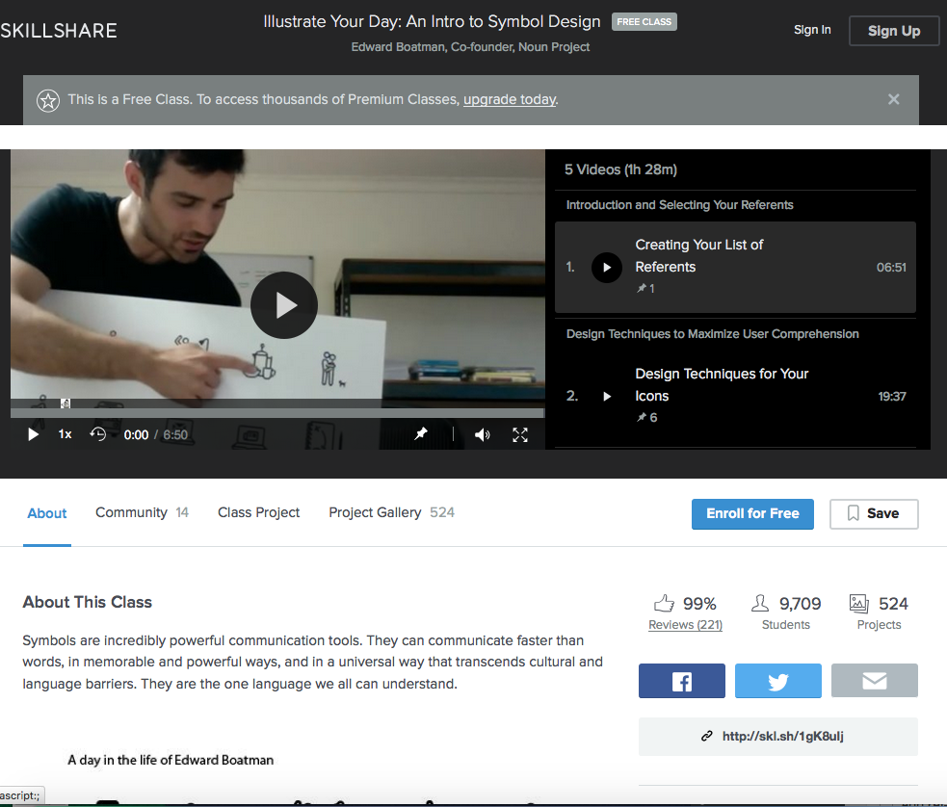Click the 524 Projects count
Image resolution: width=947 pixels, height=807 pixels.
[x=893, y=604]
